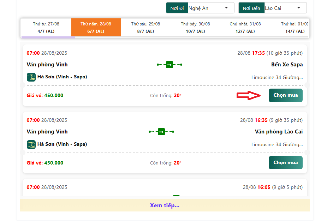Click the Hà Sơn logo in the Bến Xe Sapa trip

31,77
